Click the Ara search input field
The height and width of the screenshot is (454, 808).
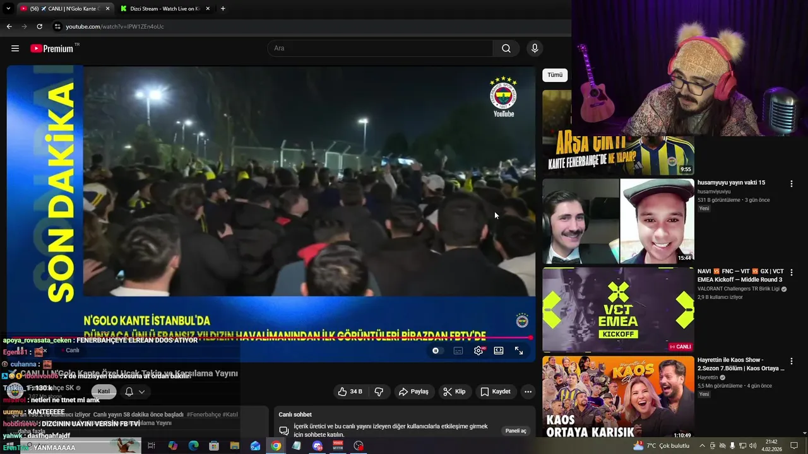[x=380, y=49]
